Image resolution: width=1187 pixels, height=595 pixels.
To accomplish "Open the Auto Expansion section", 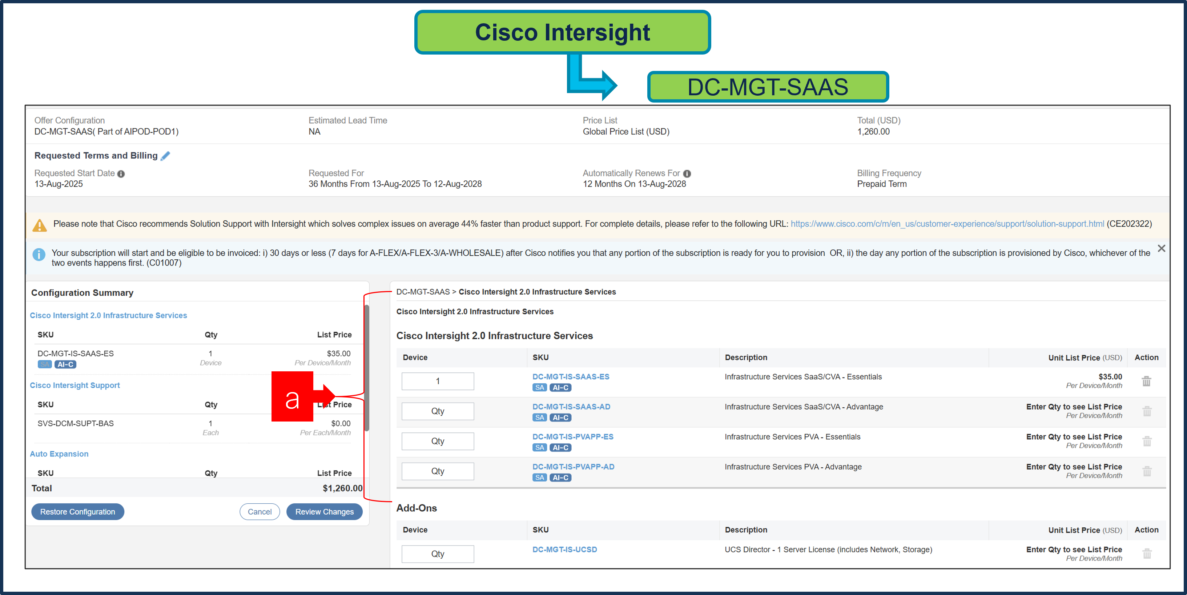I will click(59, 454).
